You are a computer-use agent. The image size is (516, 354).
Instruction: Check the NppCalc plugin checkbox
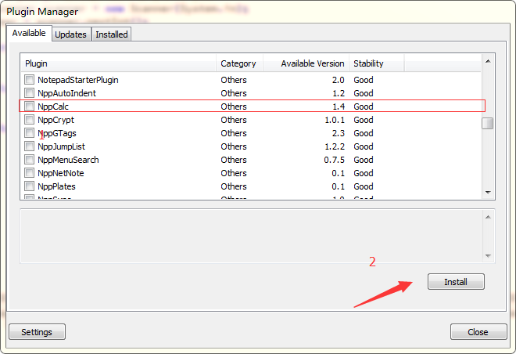pos(29,107)
